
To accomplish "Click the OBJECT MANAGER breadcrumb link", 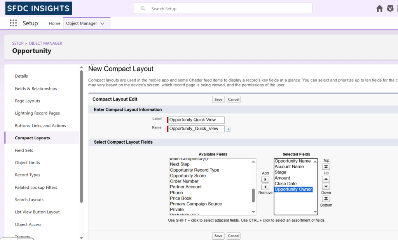I will point(45,43).
